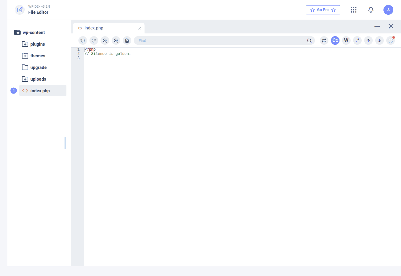Zoom in the editor text

[x=116, y=40]
